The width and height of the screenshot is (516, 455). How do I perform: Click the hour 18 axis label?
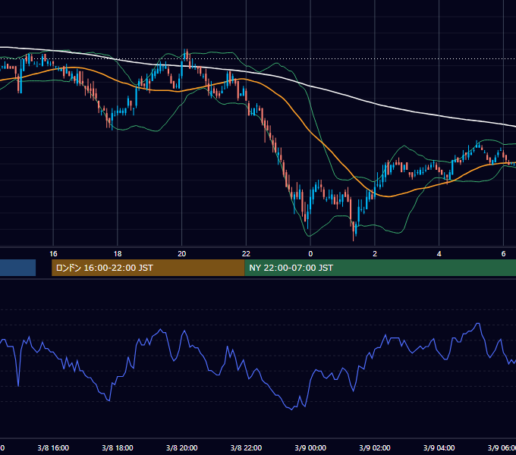(x=118, y=254)
